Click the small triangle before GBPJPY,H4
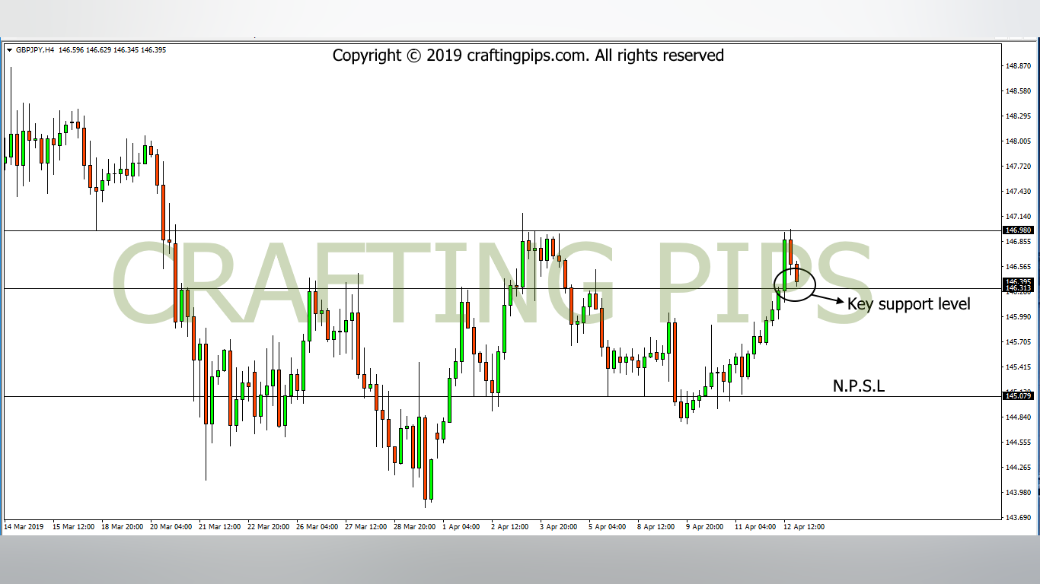The image size is (1040, 584). tap(9, 50)
